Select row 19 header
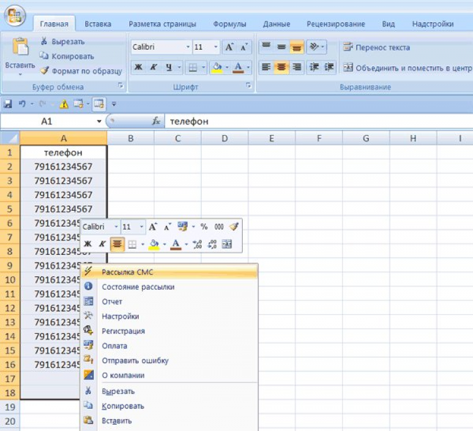The height and width of the screenshot is (431, 473). 10,407
